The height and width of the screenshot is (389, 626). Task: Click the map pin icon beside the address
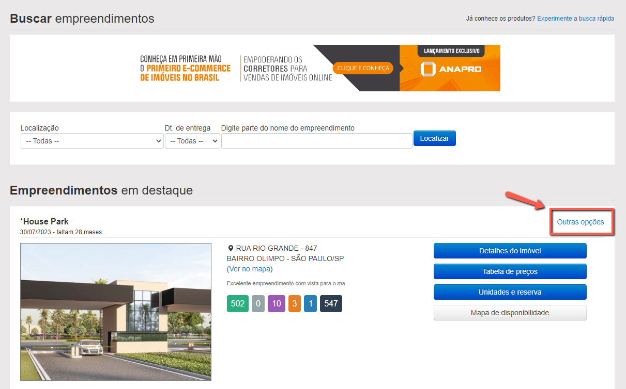[231, 249]
